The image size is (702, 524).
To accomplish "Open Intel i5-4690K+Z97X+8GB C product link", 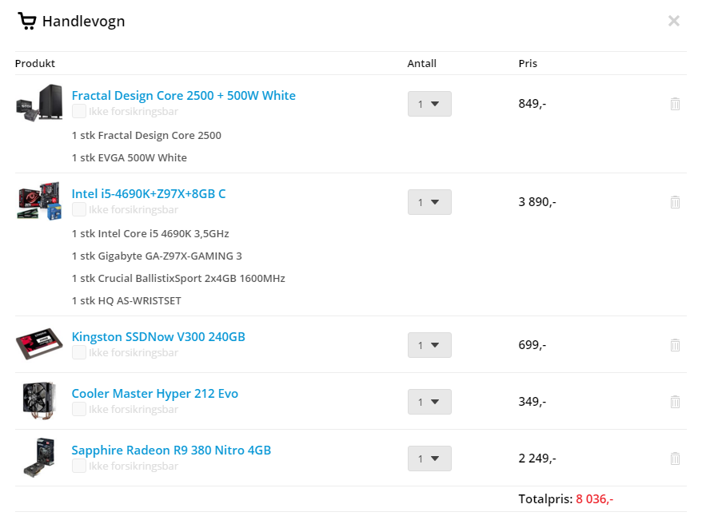I will pos(149,194).
